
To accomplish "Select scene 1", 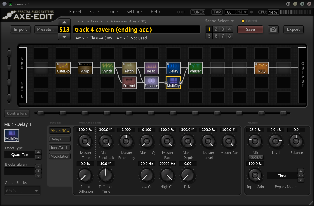I will (209, 29).
